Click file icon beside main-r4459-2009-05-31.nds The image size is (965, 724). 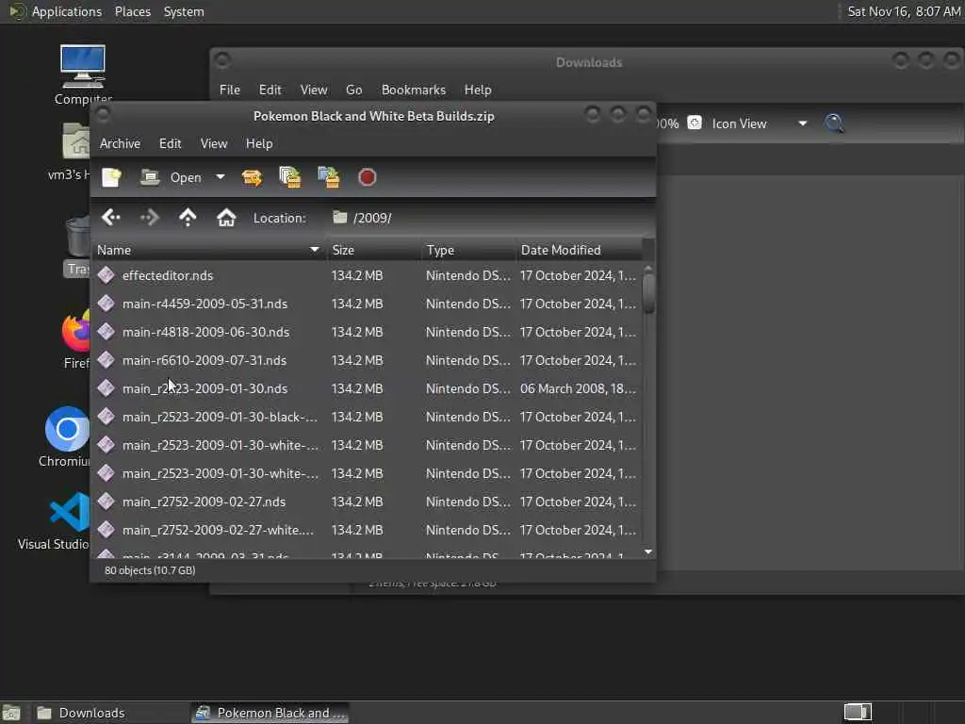tap(106, 304)
